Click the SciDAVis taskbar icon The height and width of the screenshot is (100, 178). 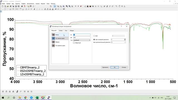(49, 97)
